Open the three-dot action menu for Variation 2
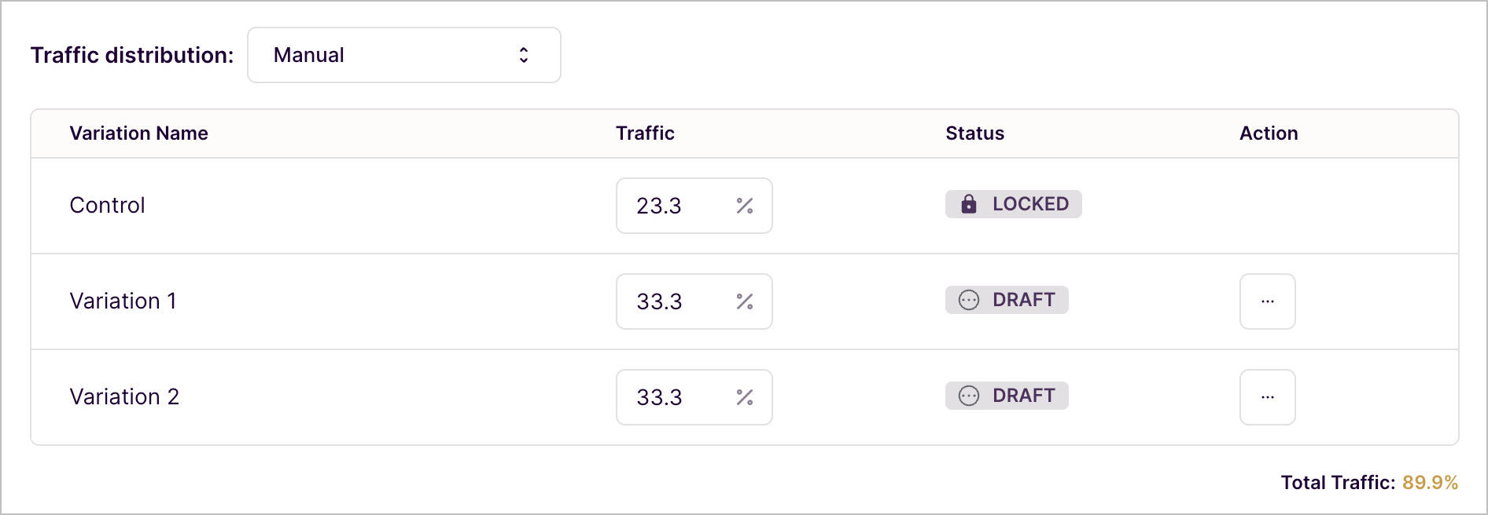Viewport: 1488px width, 515px height. click(1268, 397)
